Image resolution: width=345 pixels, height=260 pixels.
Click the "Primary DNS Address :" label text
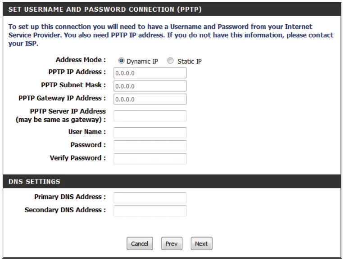70,197
